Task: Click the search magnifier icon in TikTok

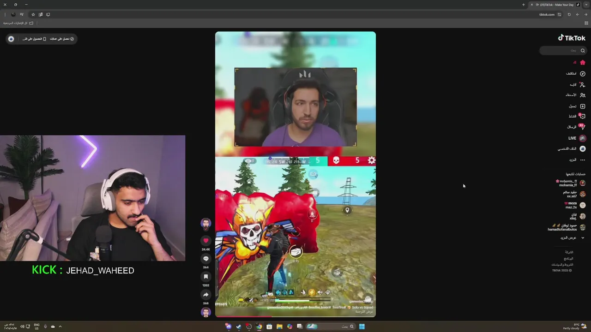Action: 583,51
